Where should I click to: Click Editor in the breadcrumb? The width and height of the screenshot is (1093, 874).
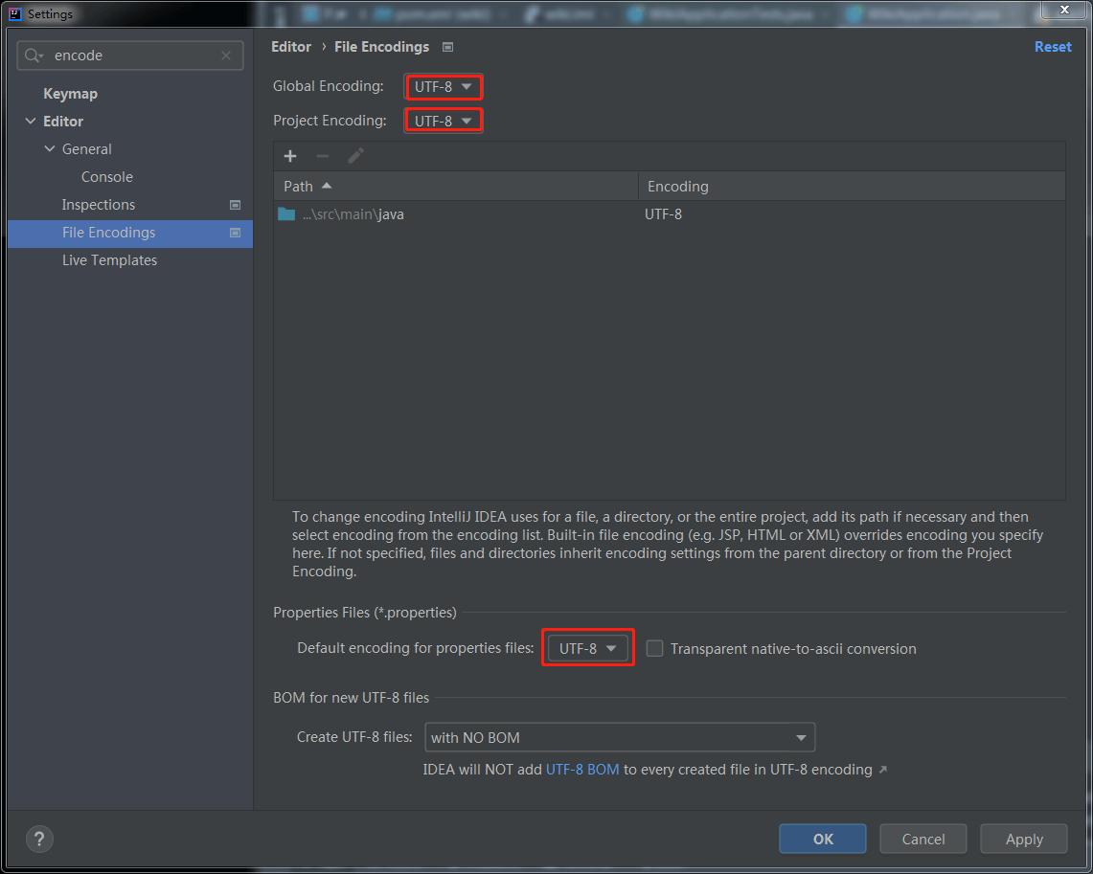(x=290, y=47)
